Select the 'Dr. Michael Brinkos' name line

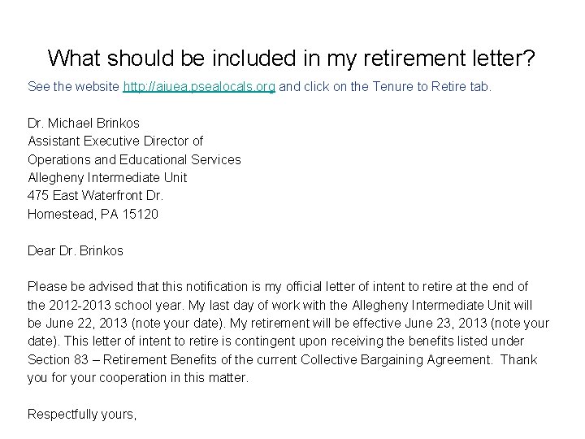pos(84,123)
